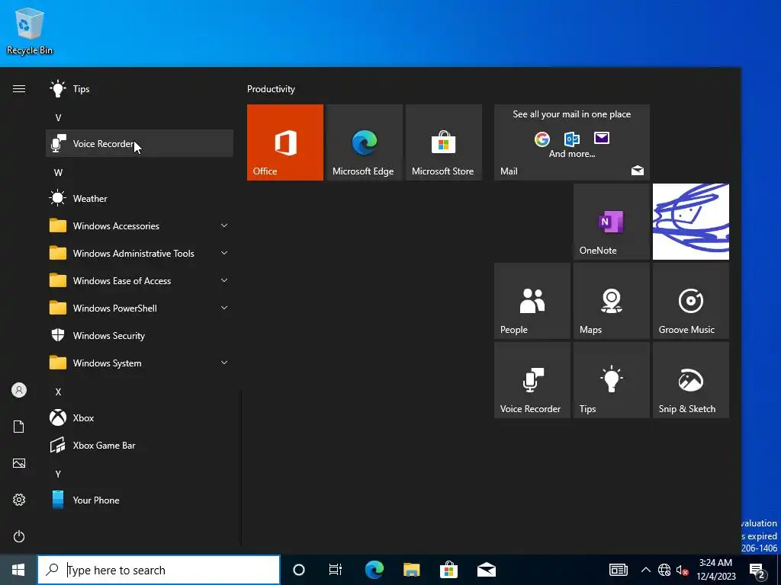Open Microsoft Store from the taskbar
The height and width of the screenshot is (585, 781).
tap(448, 570)
